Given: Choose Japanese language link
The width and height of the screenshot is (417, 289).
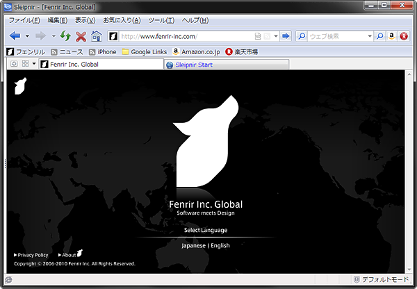Looking at the screenshot, I should 194,245.
